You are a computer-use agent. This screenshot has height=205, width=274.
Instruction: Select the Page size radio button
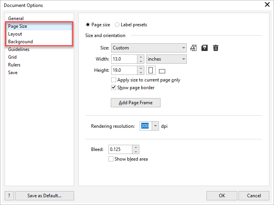88,25
